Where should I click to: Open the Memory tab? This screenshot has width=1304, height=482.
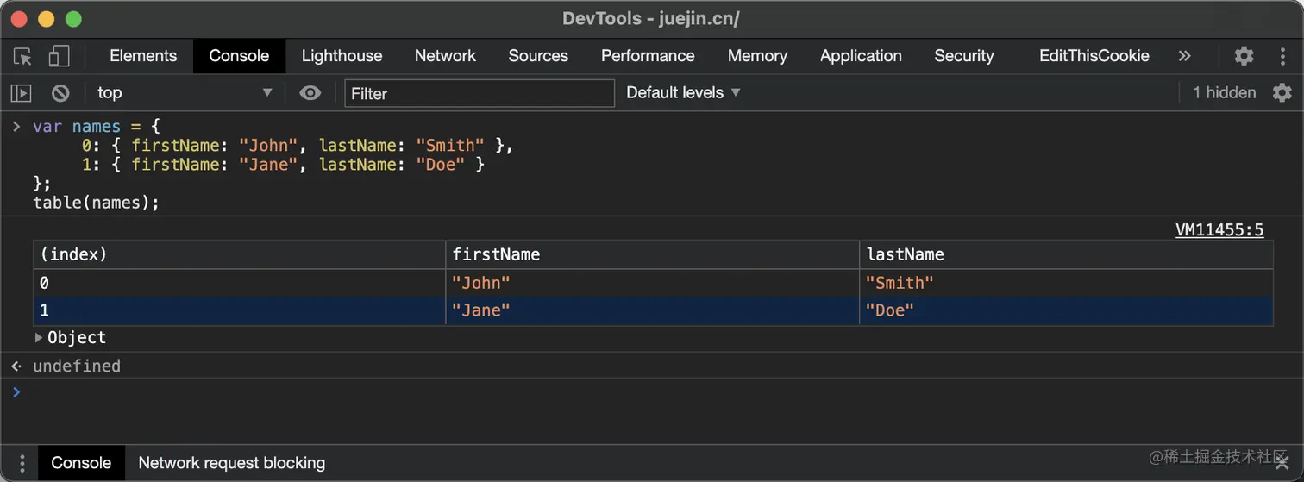pyautogui.click(x=757, y=56)
